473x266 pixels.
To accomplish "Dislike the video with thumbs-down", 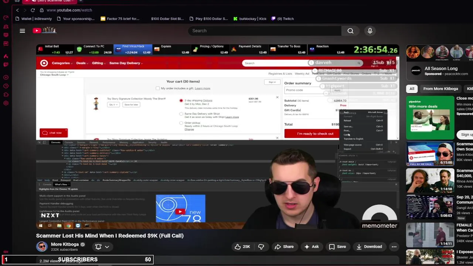I will point(261,247).
